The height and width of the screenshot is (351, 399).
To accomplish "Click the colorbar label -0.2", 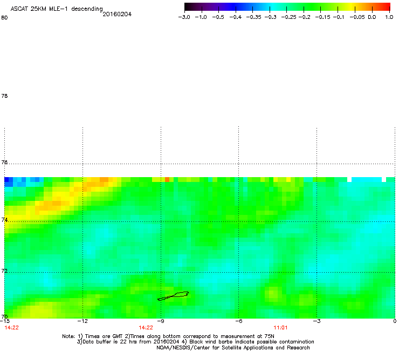I will [304, 17].
